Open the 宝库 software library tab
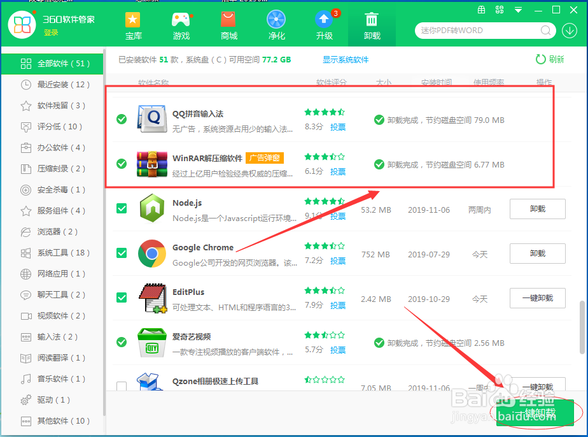This screenshot has width=588, height=437. pyautogui.click(x=134, y=26)
